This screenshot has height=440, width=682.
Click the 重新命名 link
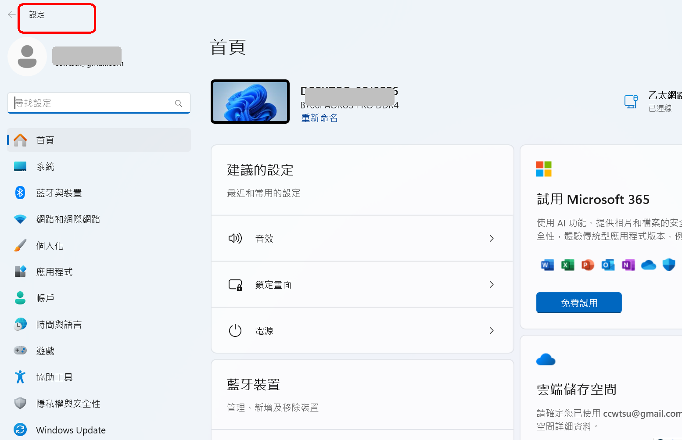pos(319,118)
